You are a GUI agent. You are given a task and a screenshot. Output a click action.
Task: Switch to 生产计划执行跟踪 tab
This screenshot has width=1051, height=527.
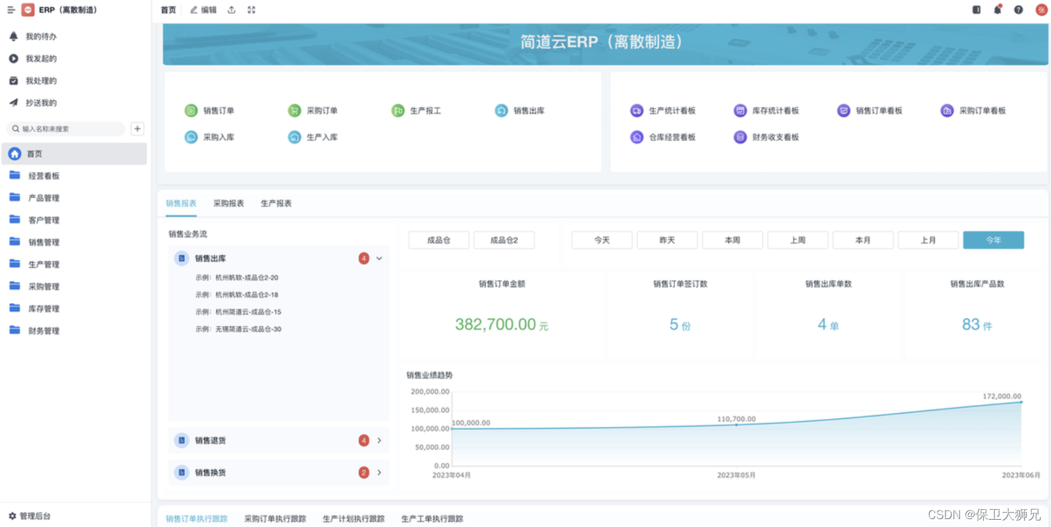(x=354, y=518)
